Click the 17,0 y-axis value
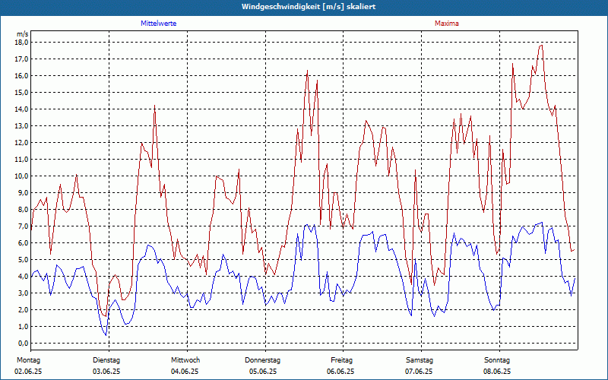This screenshot has height=380, width=608. coord(22,59)
